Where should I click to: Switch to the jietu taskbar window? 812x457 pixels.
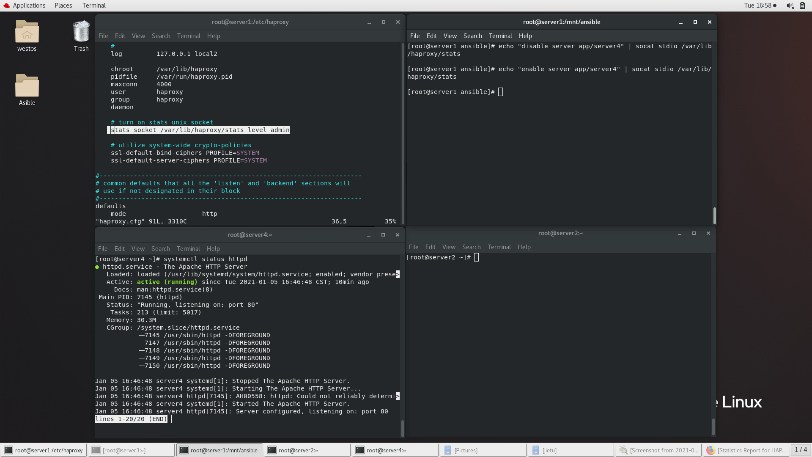click(x=570, y=450)
